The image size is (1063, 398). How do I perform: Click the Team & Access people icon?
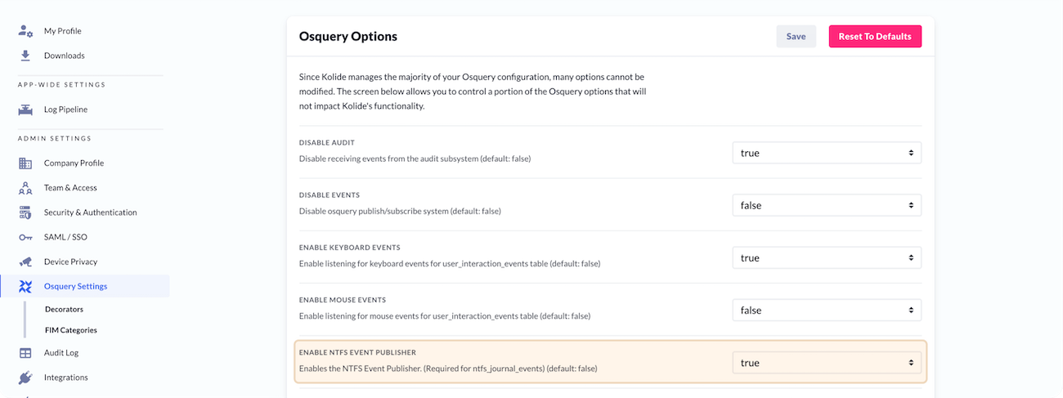pyautogui.click(x=25, y=188)
